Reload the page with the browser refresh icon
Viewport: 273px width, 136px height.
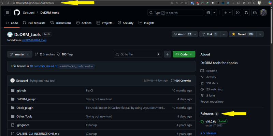click(8, 3)
